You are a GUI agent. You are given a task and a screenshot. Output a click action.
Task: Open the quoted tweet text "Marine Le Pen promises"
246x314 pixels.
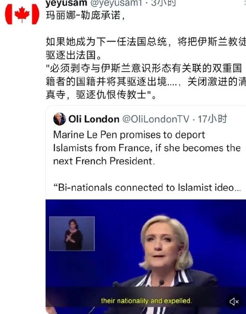tap(129, 135)
